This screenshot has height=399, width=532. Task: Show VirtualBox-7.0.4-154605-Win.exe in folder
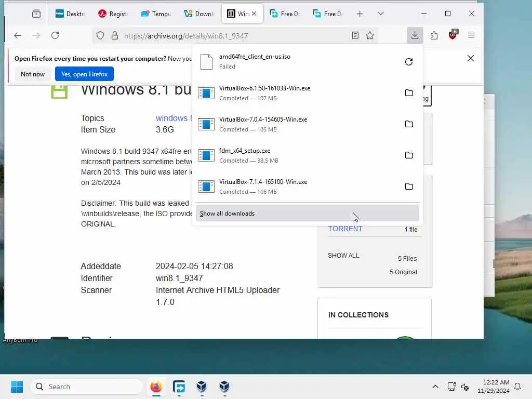(409, 124)
